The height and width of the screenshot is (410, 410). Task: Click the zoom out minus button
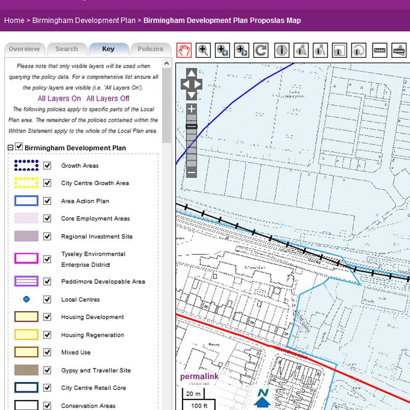pos(192,173)
